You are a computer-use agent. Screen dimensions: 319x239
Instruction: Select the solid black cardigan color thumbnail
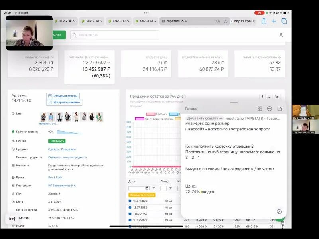click(x=92, y=117)
